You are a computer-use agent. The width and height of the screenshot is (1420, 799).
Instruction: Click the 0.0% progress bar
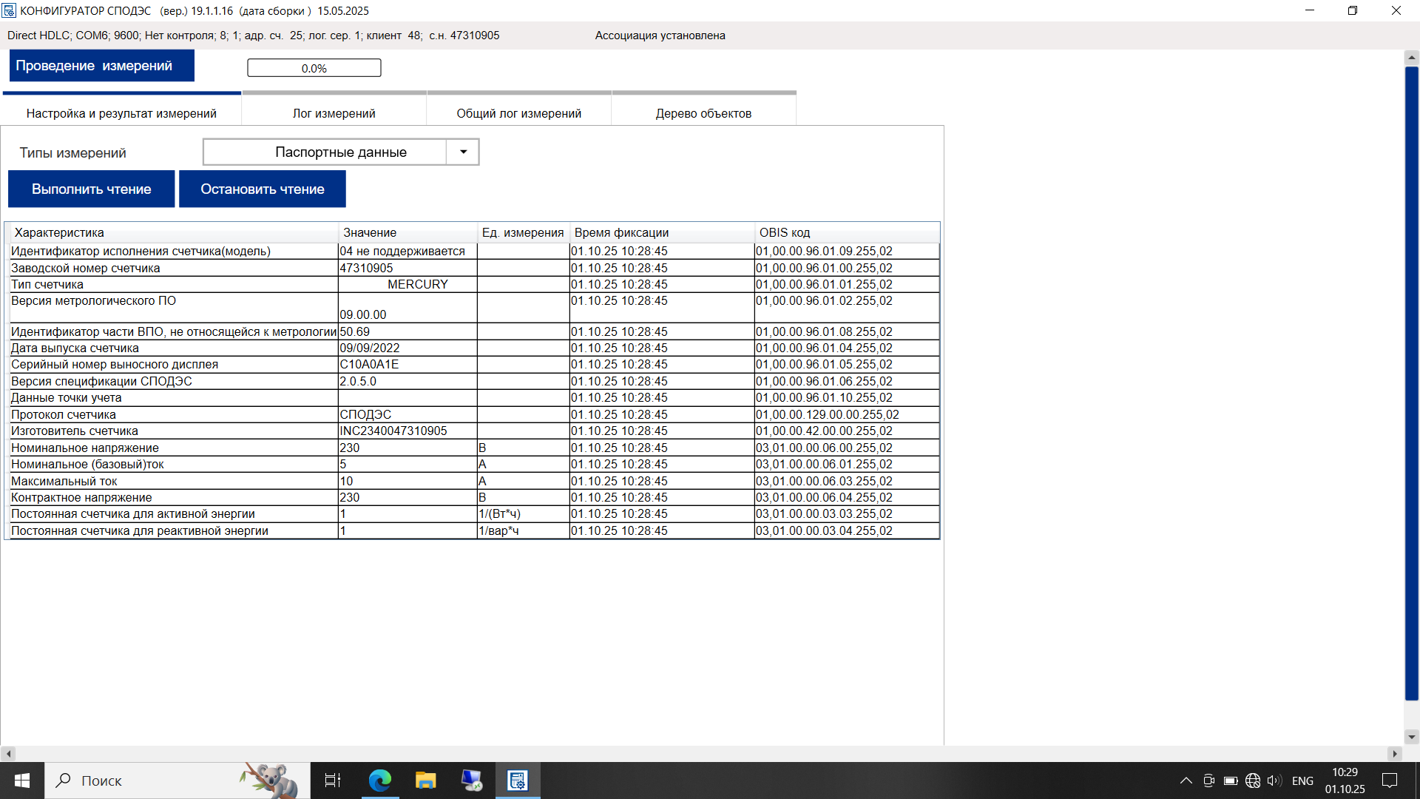click(314, 68)
